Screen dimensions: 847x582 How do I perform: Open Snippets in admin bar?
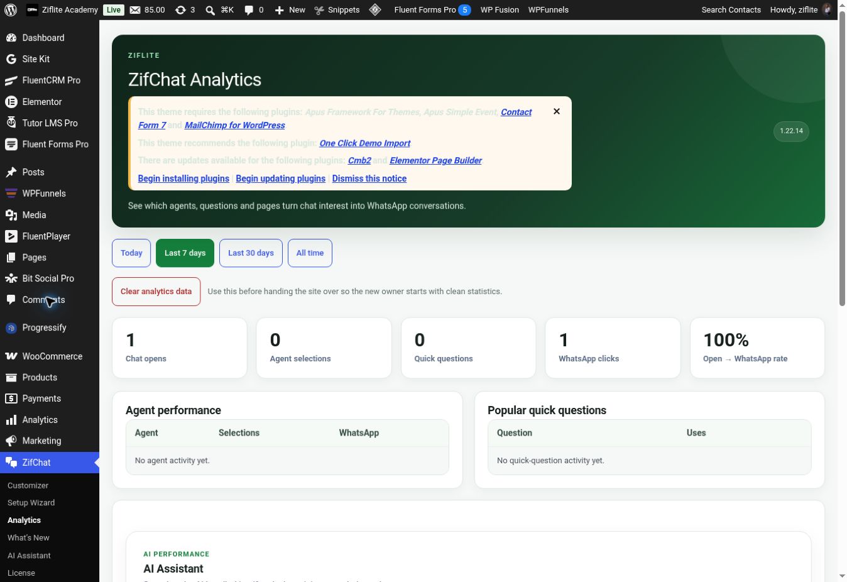pyautogui.click(x=337, y=10)
